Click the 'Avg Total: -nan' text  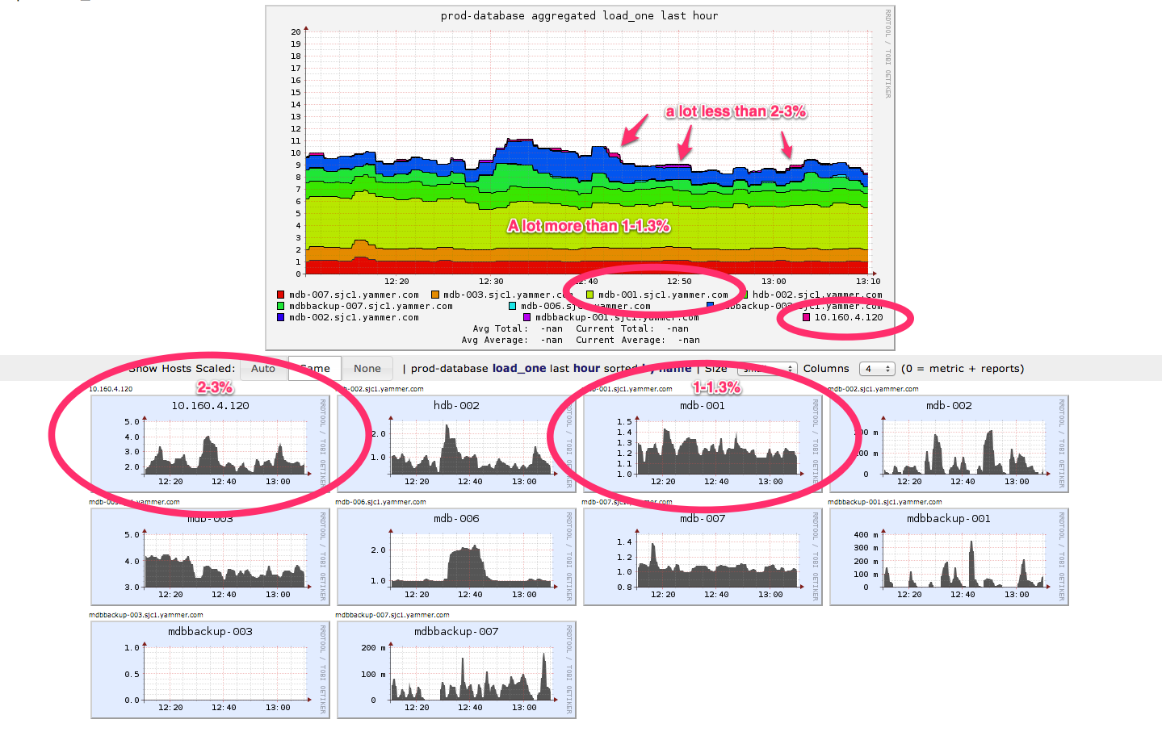coord(518,329)
